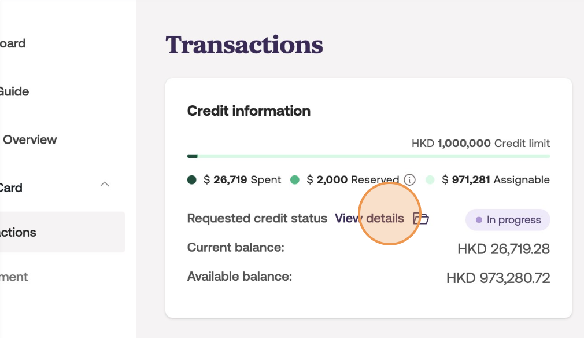Click the open folder icon beside View details

click(x=420, y=219)
